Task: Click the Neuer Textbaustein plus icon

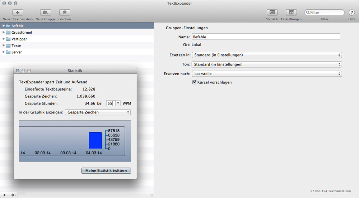Action: point(18,12)
